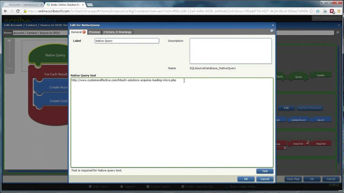This screenshot has height=193, width=344.
Task: Click the Update block in the query palette
Action: (x=321, y=75)
